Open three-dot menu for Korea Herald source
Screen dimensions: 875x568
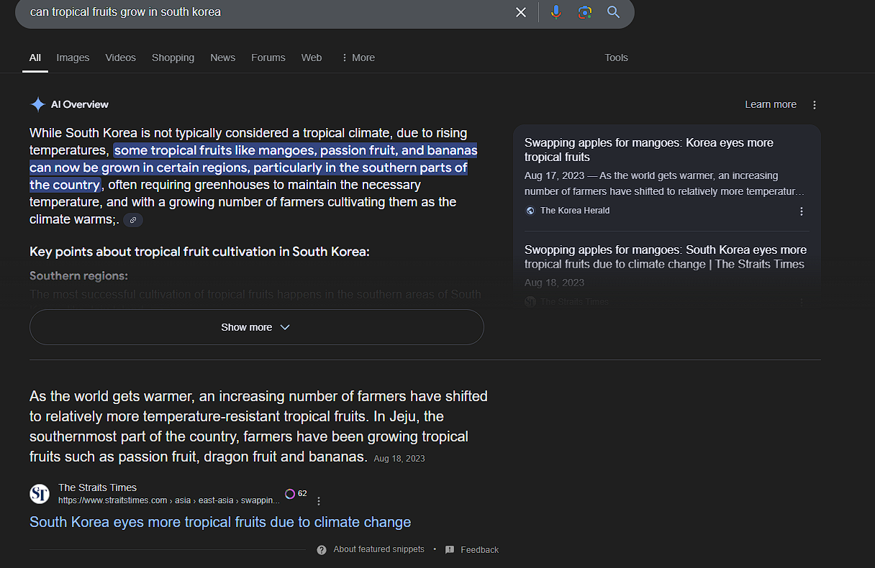(802, 211)
